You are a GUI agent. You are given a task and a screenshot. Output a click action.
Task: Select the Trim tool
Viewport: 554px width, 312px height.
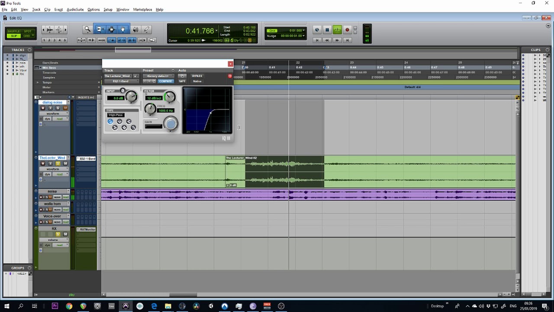click(100, 29)
